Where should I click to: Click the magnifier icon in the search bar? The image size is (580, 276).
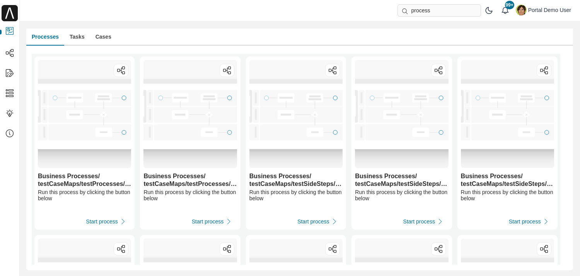(405, 11)
